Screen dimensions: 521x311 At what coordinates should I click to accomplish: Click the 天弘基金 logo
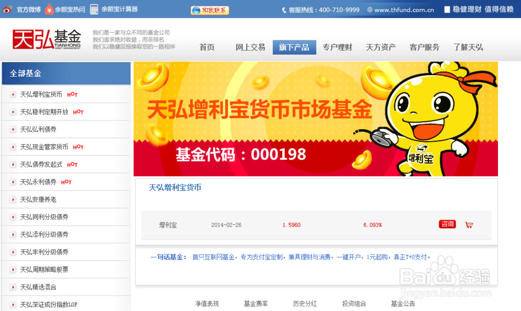(x=46, y=39)
